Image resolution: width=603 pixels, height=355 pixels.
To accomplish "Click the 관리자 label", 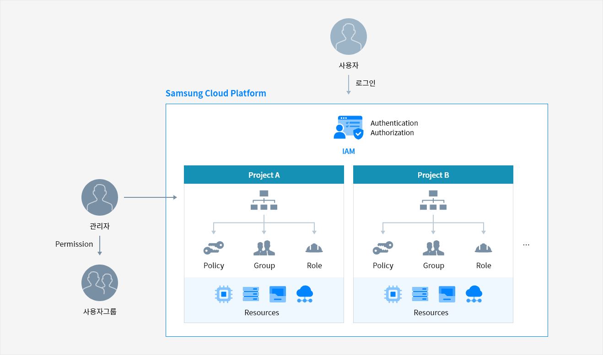I will (100, 226).
